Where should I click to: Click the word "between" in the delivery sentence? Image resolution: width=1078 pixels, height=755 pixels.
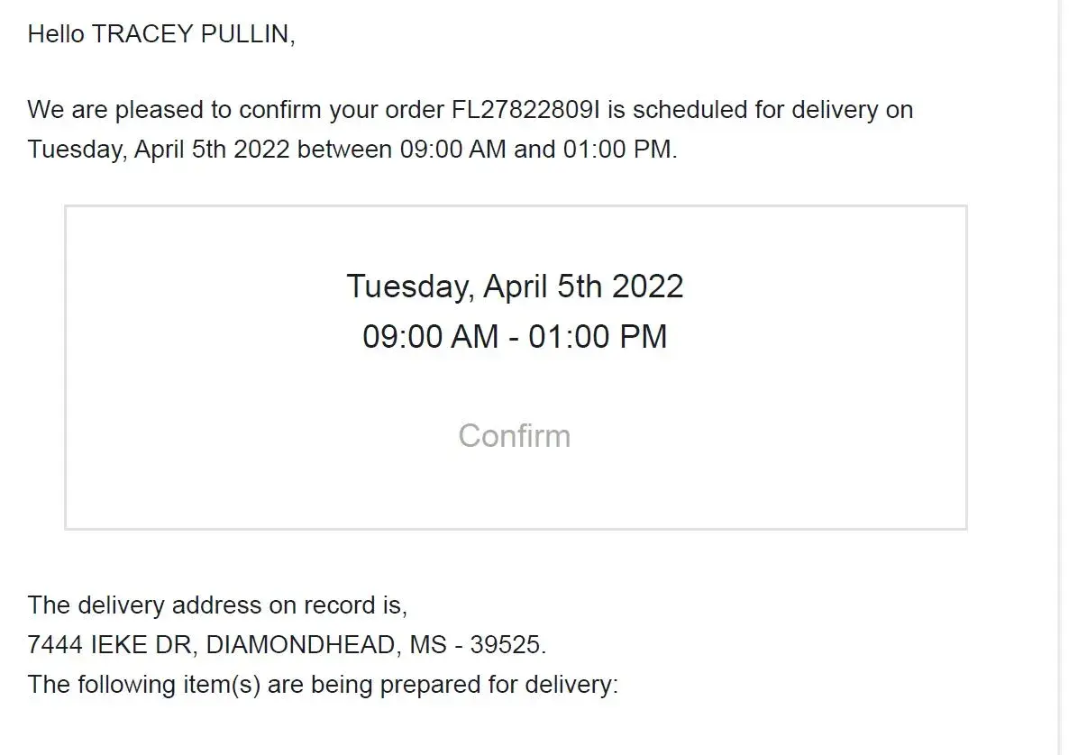pyautogui.click(x=344, y=150)
